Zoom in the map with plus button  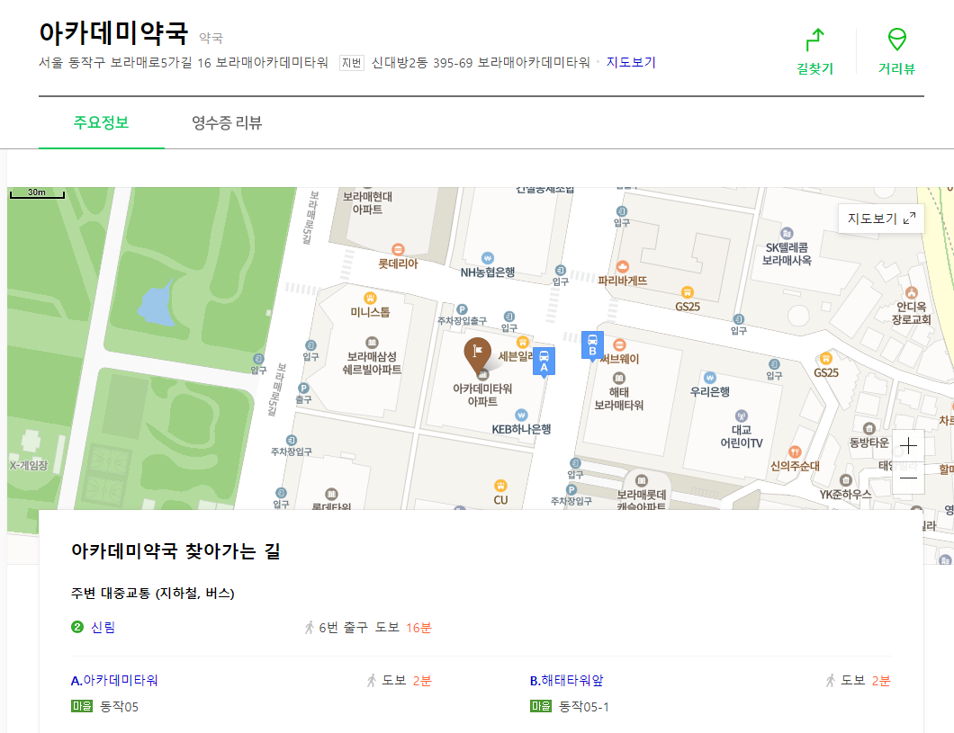pyautogui.click(x=908, y=445)
